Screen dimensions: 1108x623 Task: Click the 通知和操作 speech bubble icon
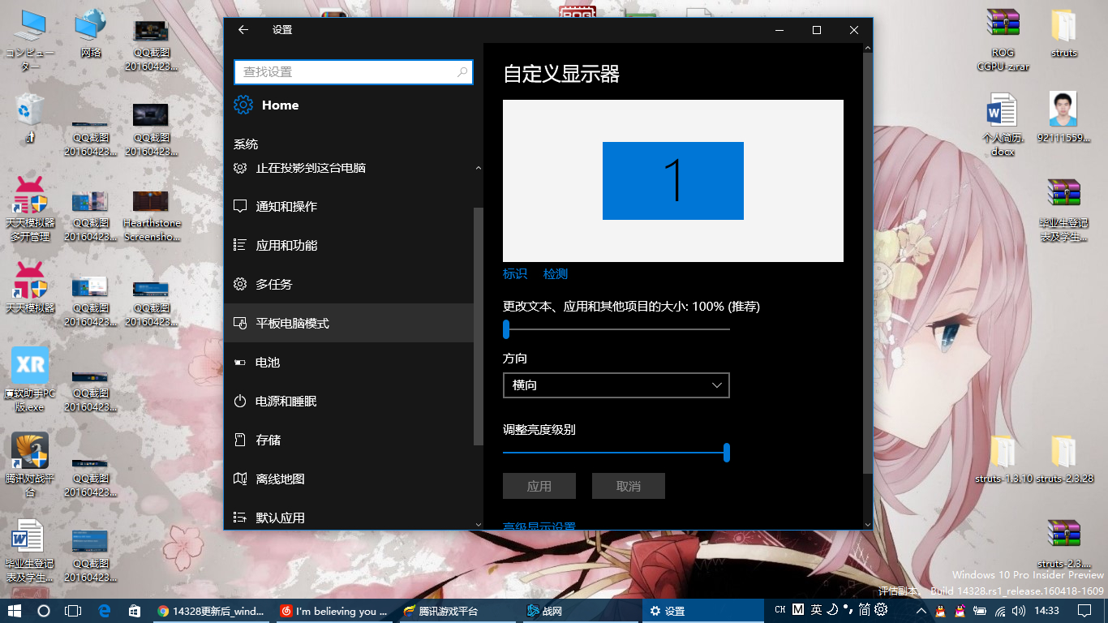240,206
